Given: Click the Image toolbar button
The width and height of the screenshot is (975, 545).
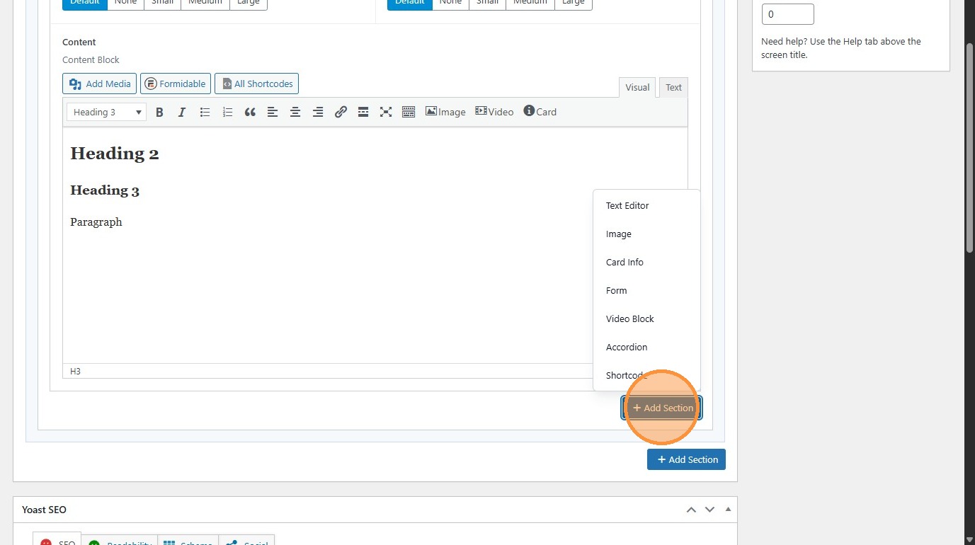Looking at the screenshot, I should click(445, 112).
